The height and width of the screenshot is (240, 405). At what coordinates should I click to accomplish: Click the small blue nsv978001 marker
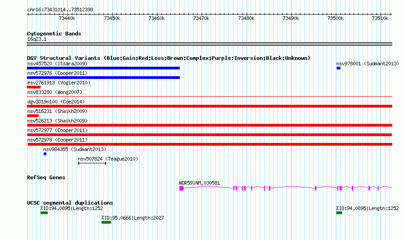[339, 68]
